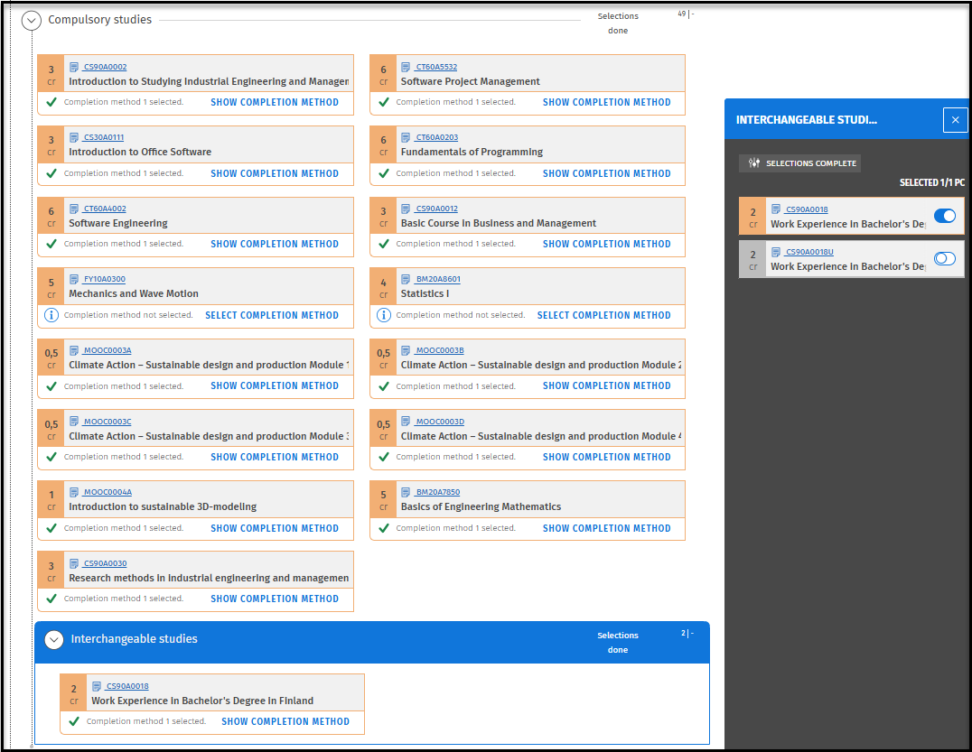Viewport: 972px width, 752px height.
Task: Select completion method for Mechanics and Wave Motion
Action: click(272, 315)
